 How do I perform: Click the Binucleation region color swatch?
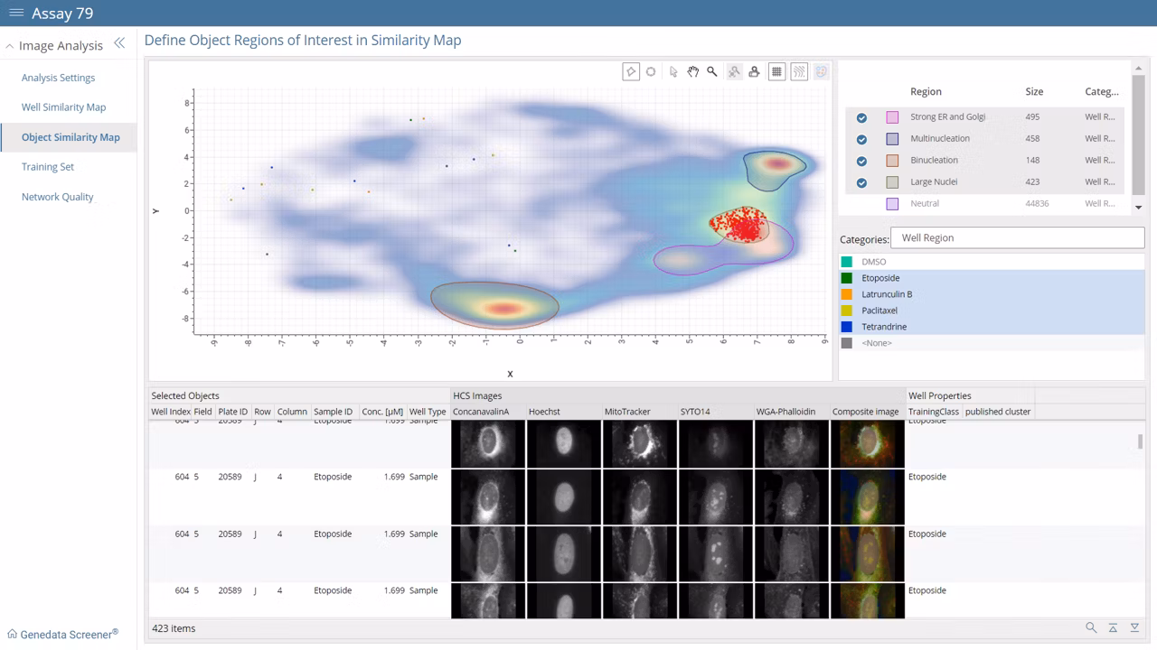click(892, 161)
